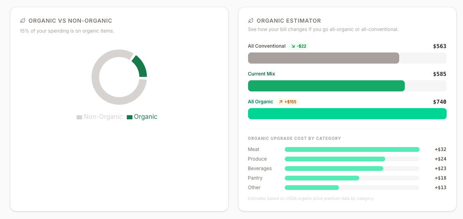Click the Non-Organic legend gray square
This screenshot has width=463, height=219.
tap(79, 117)
